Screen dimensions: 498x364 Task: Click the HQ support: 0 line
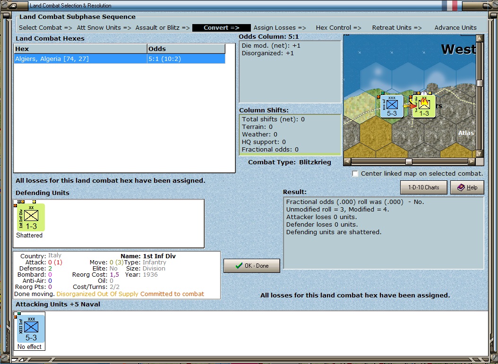click(264, 142)
